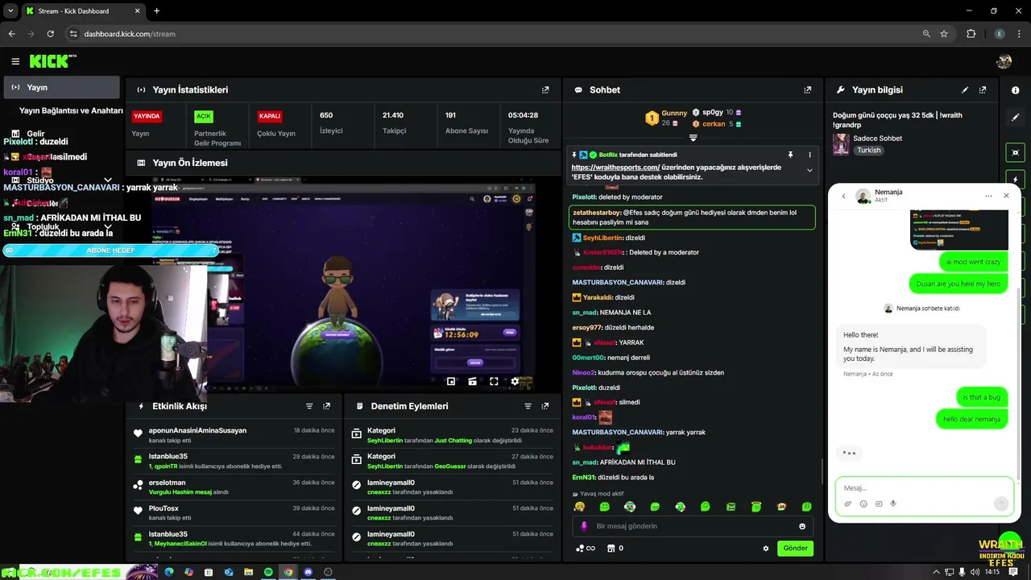
Task: Click the address bar URL dashboard.kick.com/stream
Action: [x=130, y=34]
